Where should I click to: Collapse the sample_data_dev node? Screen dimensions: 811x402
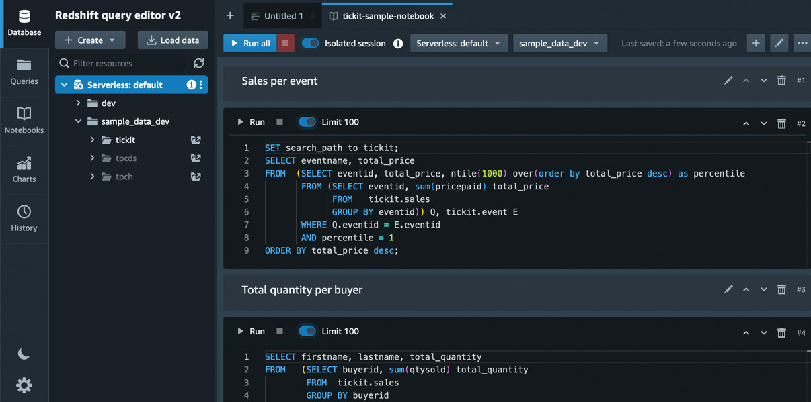pos(78,121)
